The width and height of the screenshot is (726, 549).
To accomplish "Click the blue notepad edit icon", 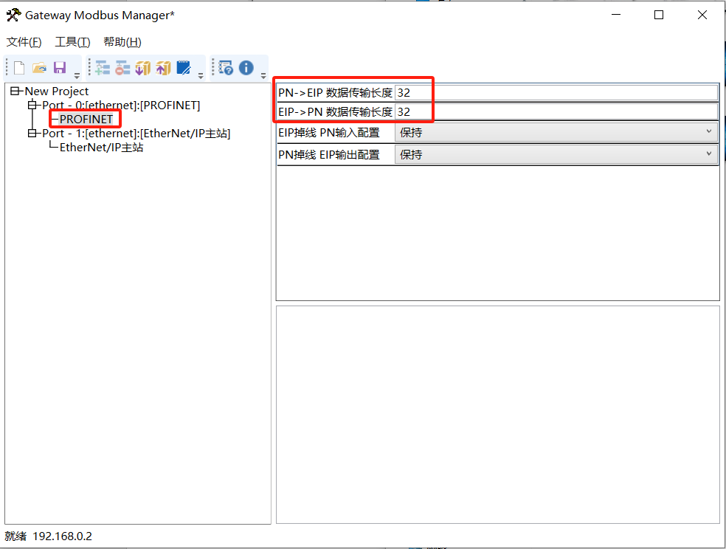I will [184, 68].
